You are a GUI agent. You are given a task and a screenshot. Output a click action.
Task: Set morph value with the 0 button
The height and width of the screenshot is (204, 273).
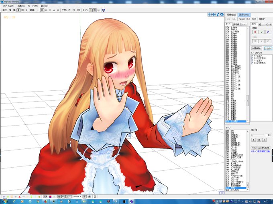pos(253,140)
